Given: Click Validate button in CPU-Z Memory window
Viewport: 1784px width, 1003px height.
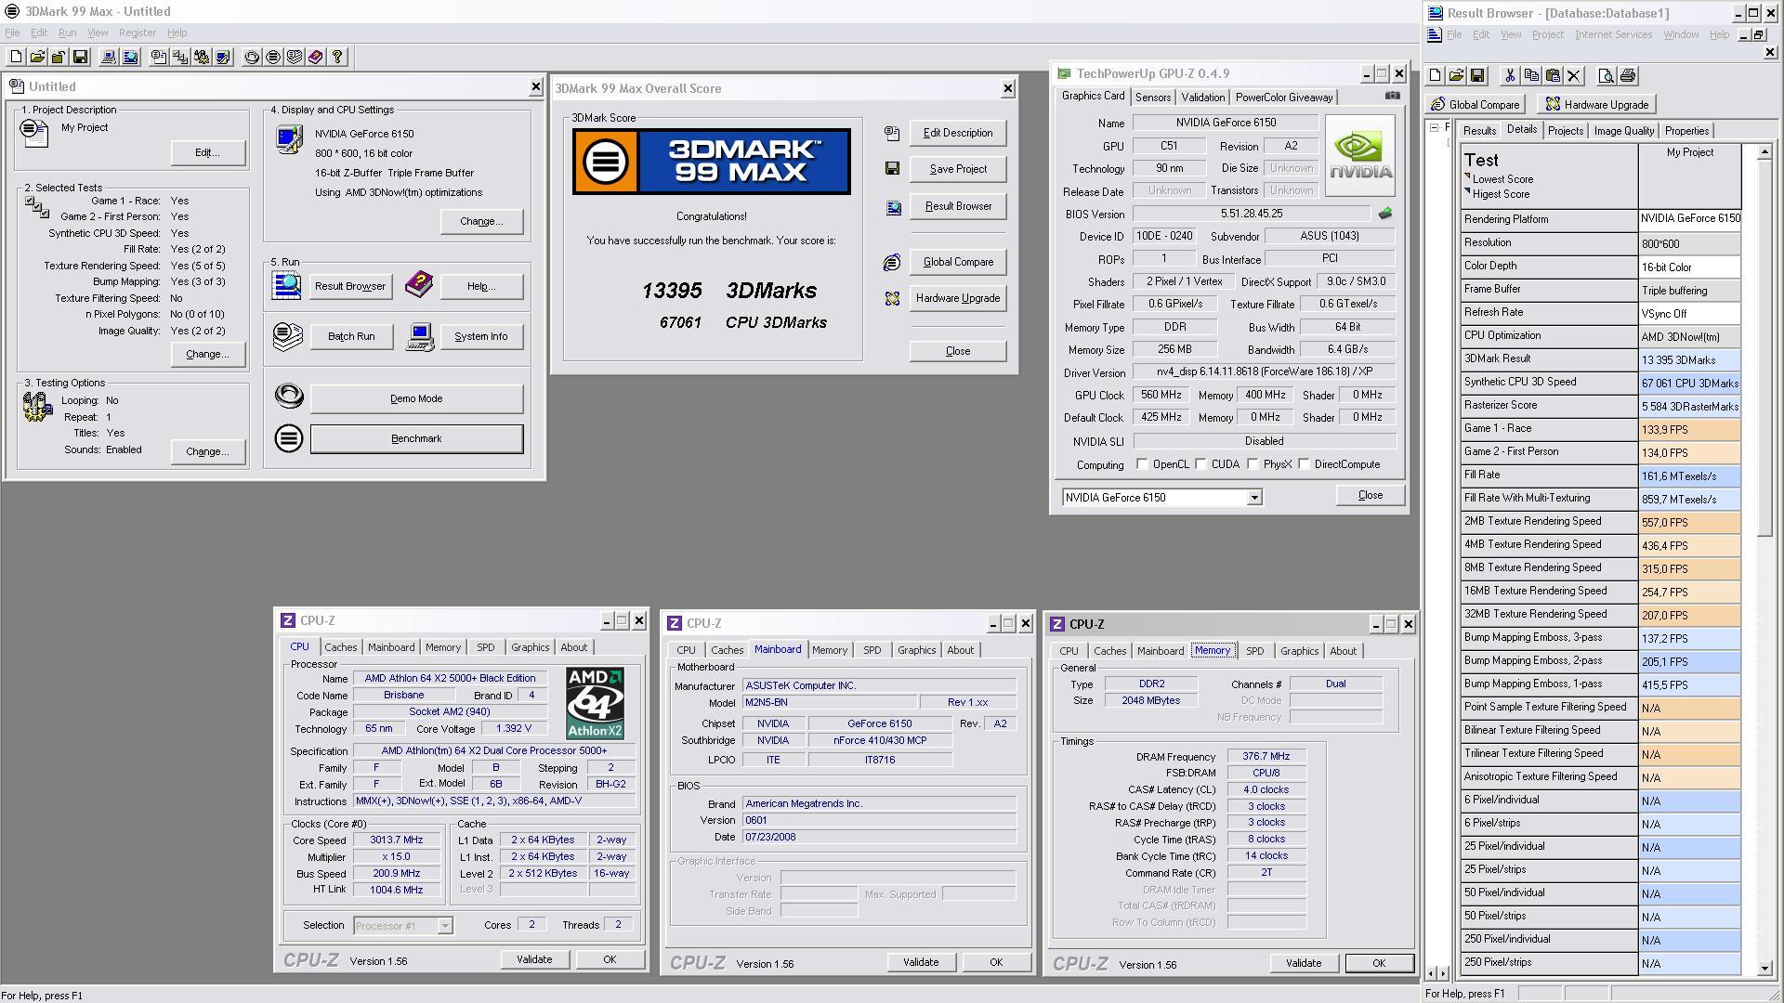Looking at the screenshot, I should [1303, 963].
